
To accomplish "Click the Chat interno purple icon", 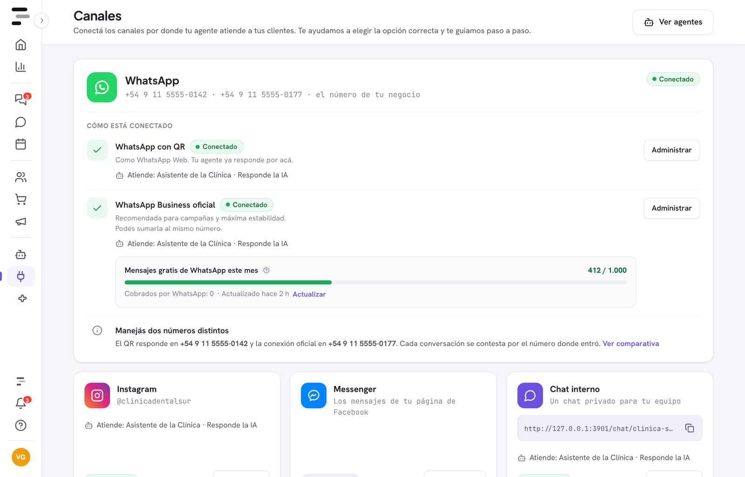I will [530, 396].
